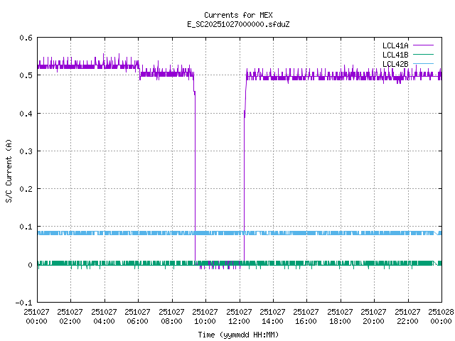
Task: Click the 251028 00:00 time tick label
Action: 441,315
